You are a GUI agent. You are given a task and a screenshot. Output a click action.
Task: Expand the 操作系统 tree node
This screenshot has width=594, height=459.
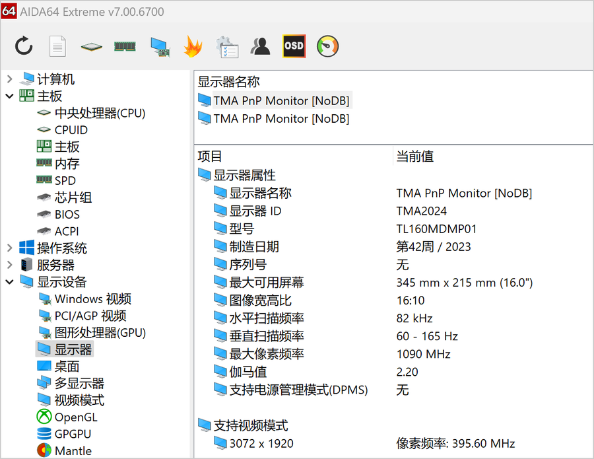[x=9, y=248]
